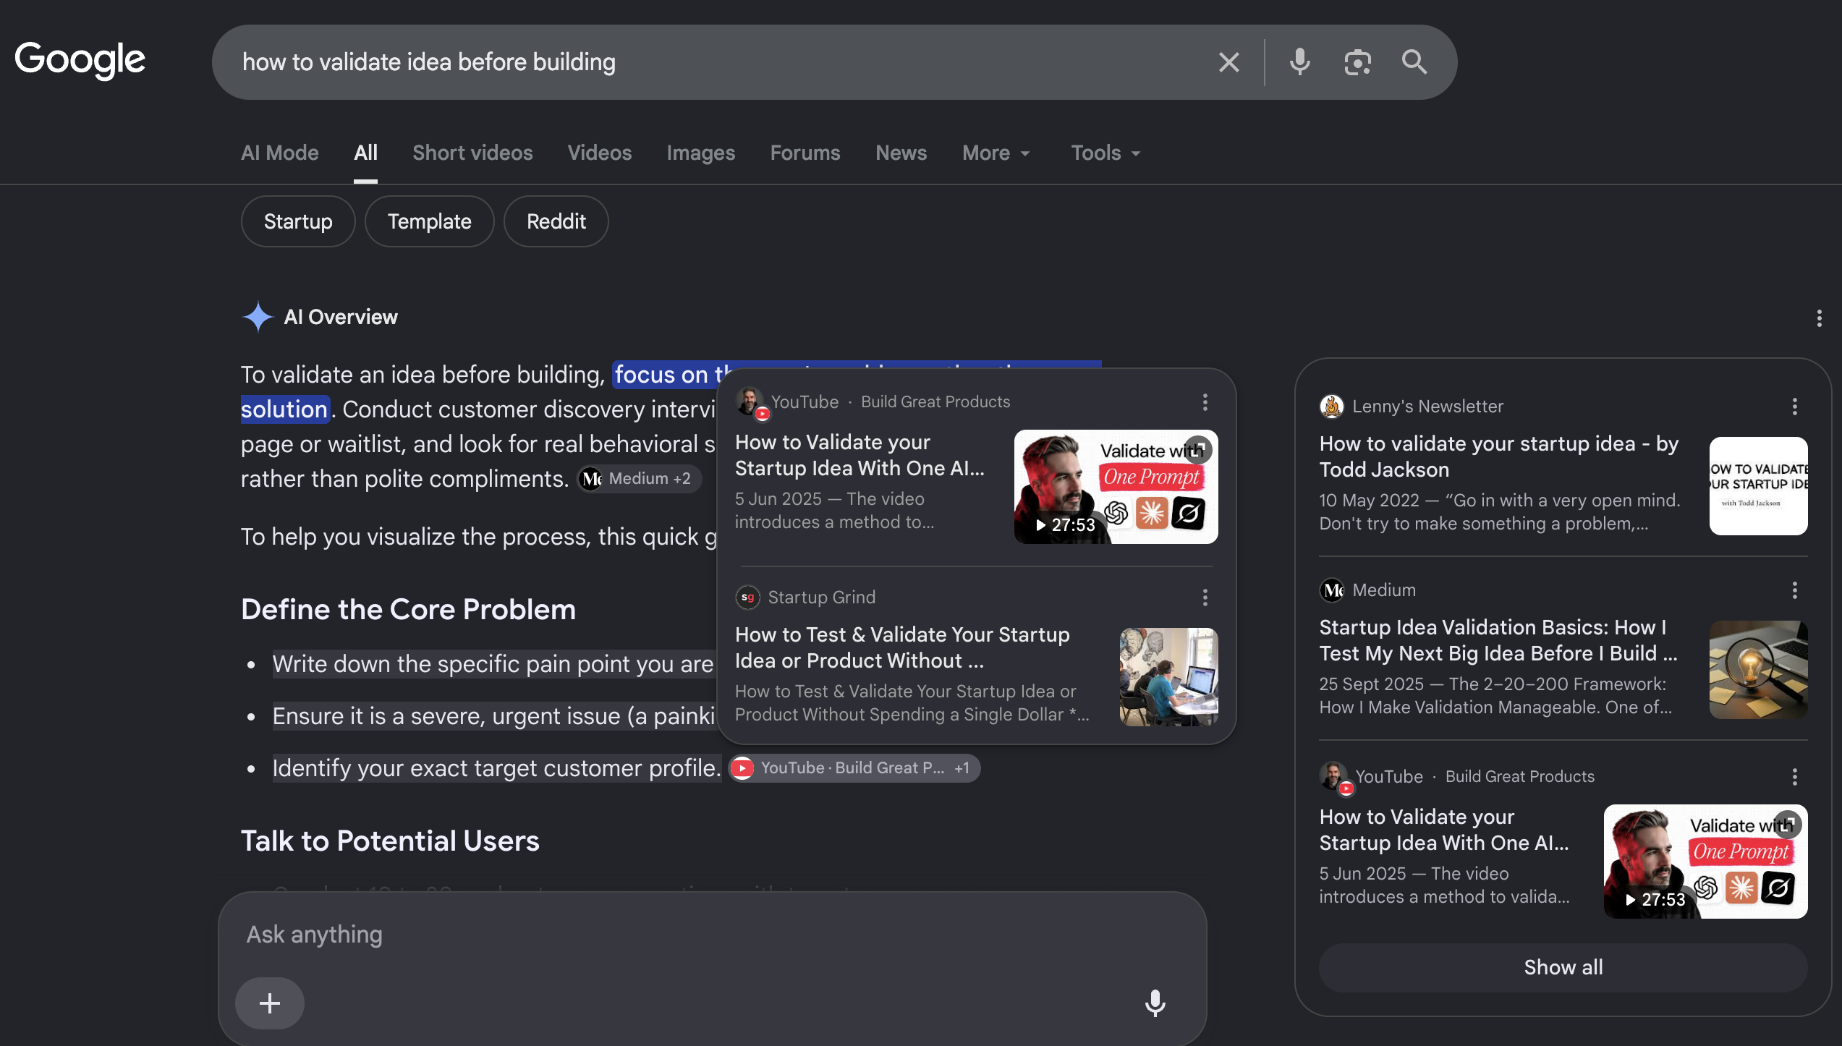Open sidebar link 'How to Validate your Startup Idea With One AI...'
This screenshot has width=1842, height=1046.
pyautogui.click(x=1444, y=830)
